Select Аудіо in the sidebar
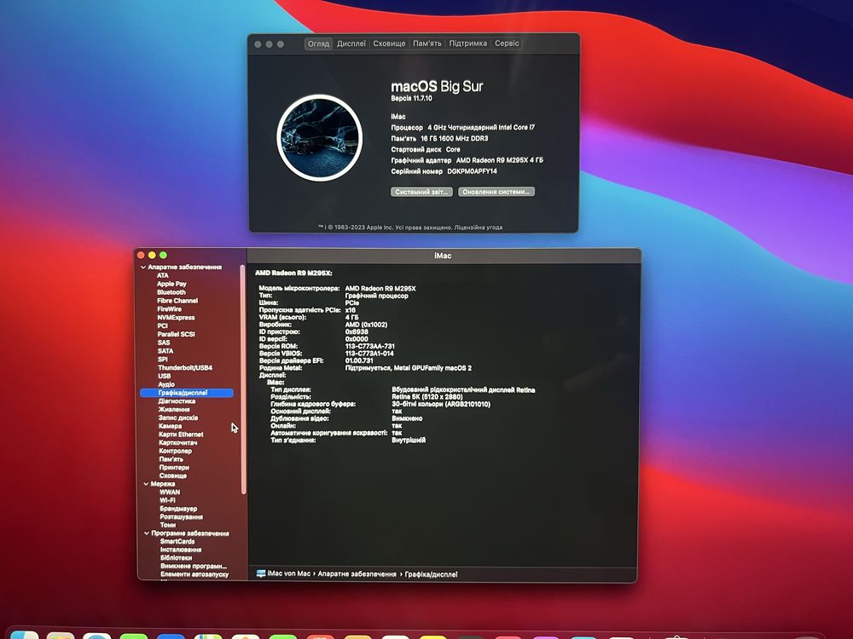This screenshot has height=639, width=853. (166, 384)
